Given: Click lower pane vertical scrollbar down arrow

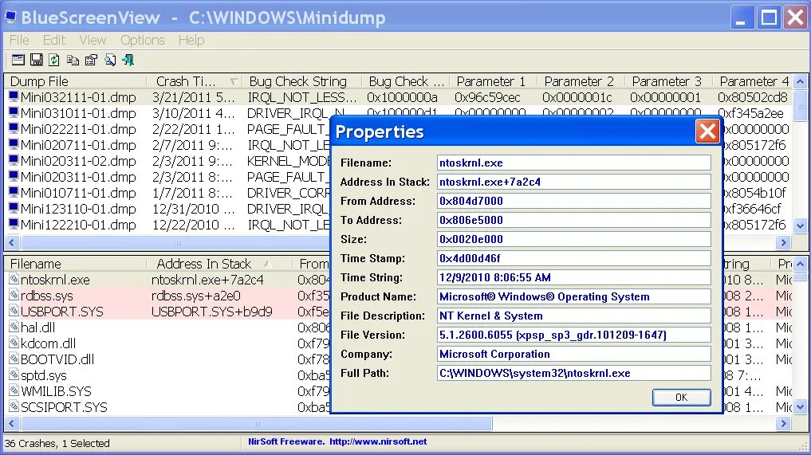Looking at the screenshot, I should point(800,407).
